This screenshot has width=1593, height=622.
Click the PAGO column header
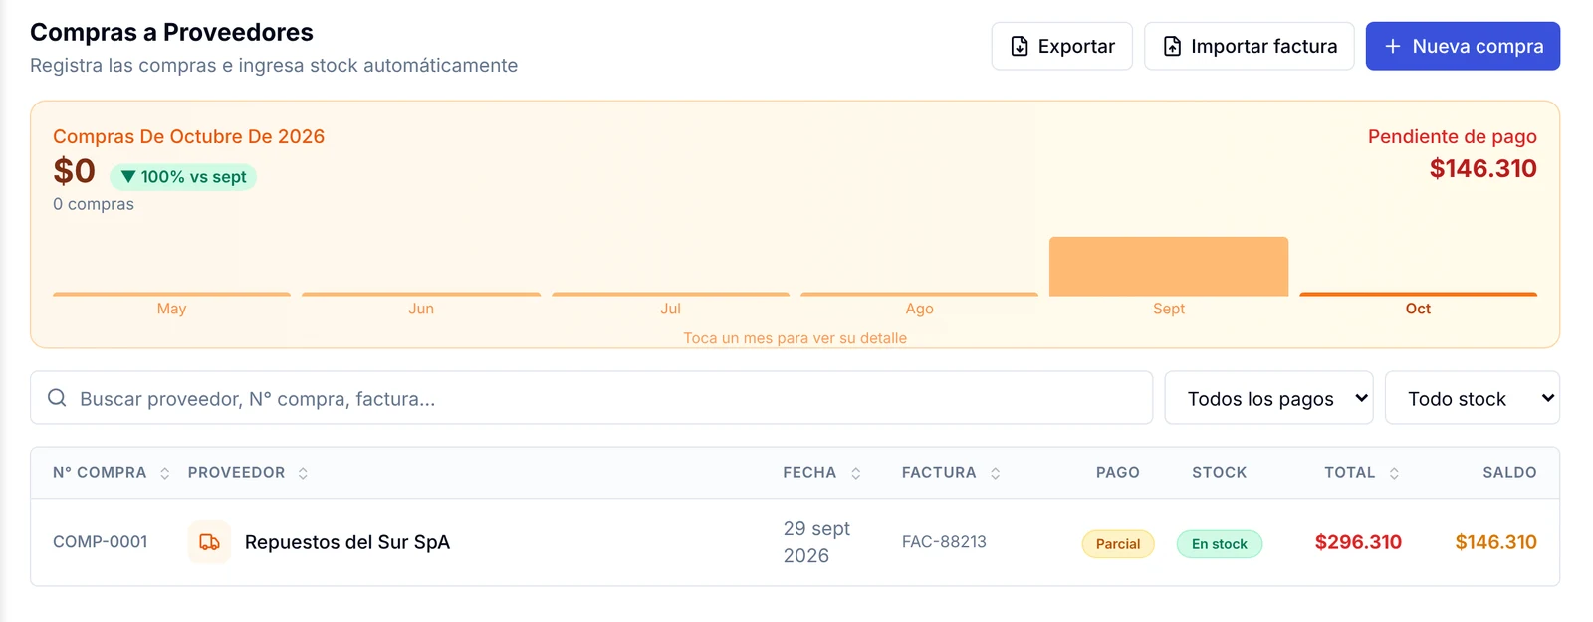coord(1118,473)
